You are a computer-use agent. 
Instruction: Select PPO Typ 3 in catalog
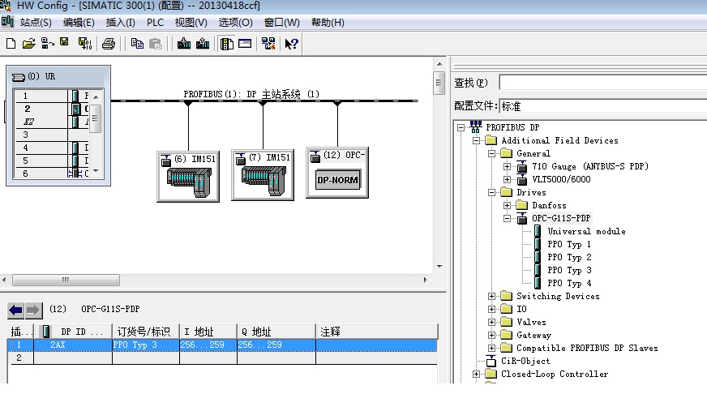tap(569, 271)
